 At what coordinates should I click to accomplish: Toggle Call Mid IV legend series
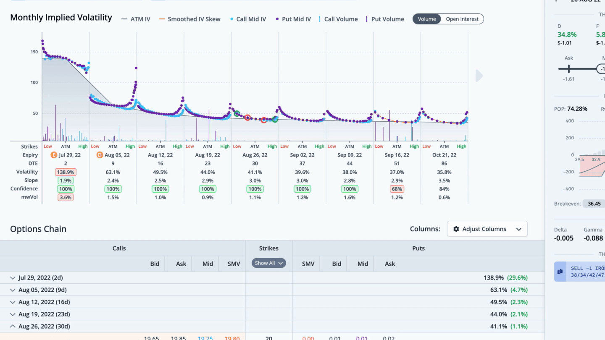click(248, 19)
